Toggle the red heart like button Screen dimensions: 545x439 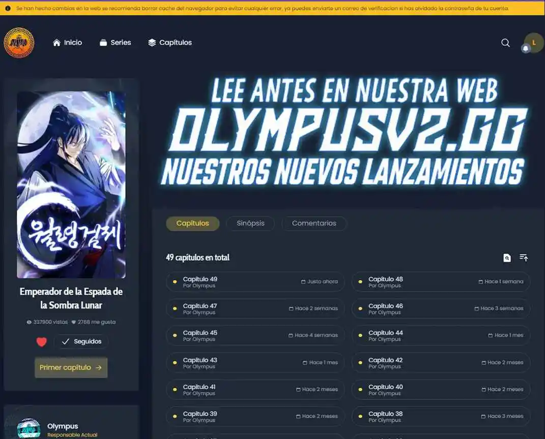41,342
